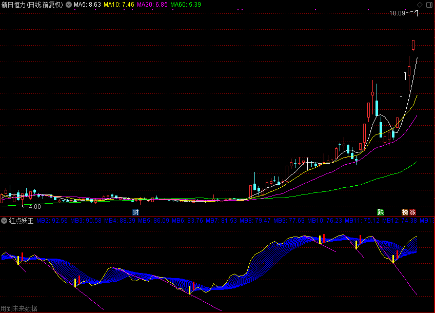435x313 pixels.
Task: Select the 新日恒力(日线.前复权) chart title
Action: [x=32, y=5]
